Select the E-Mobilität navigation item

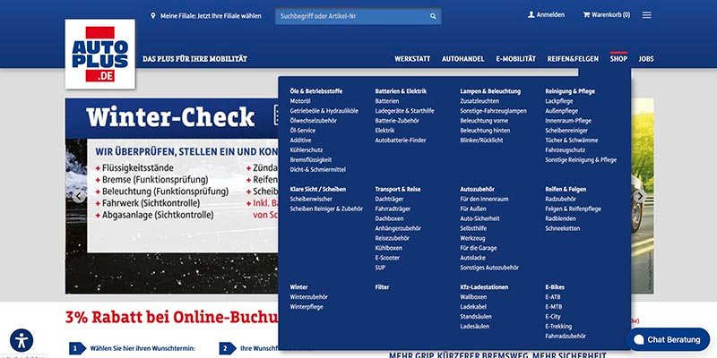(x=515, y=58)
